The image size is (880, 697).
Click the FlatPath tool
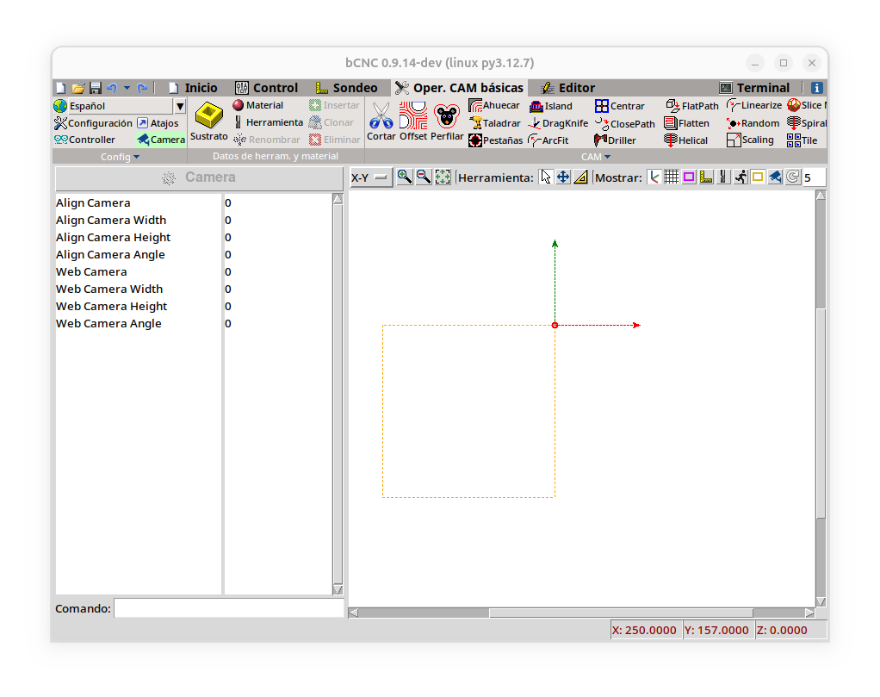click(x=692, y=106)
